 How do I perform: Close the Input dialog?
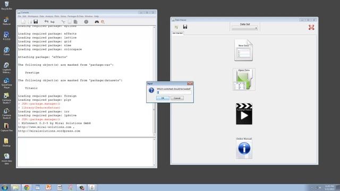[x=190, y=84]
